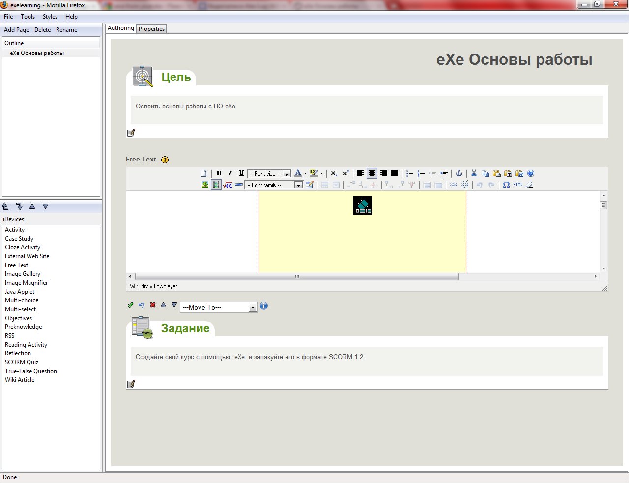Open the Tools menu
The width and height of the screenshot is (629, 483).
[28, 17]
